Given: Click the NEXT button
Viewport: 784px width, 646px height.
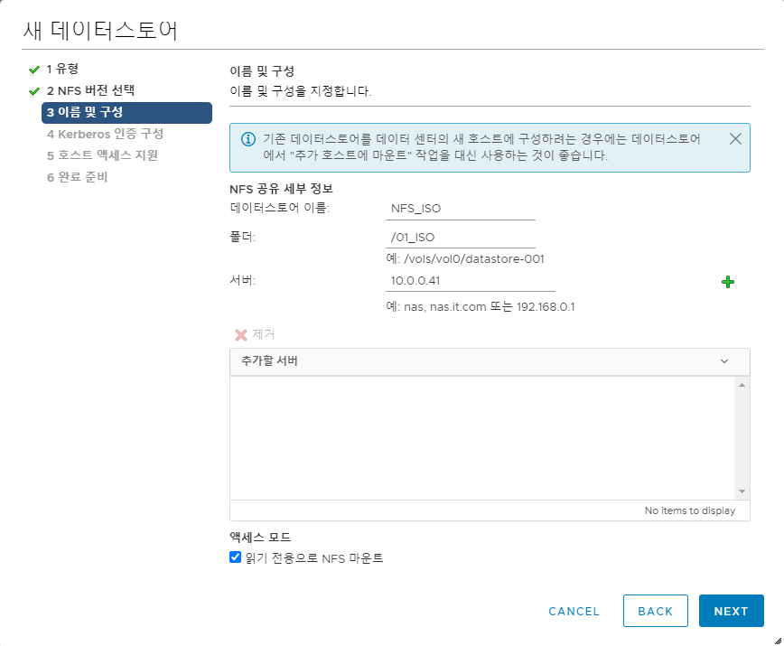Looking at the screenshot, I should [731, 611].
